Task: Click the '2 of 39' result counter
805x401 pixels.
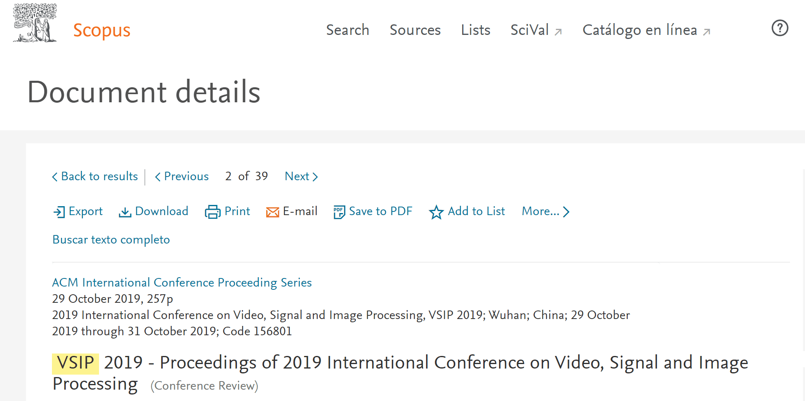Action: (x=247, y=176)
